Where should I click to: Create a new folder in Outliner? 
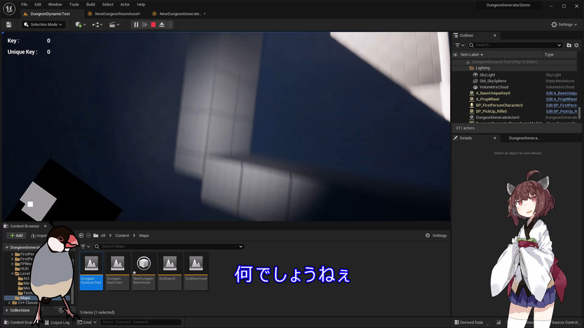tap(569, 45)
